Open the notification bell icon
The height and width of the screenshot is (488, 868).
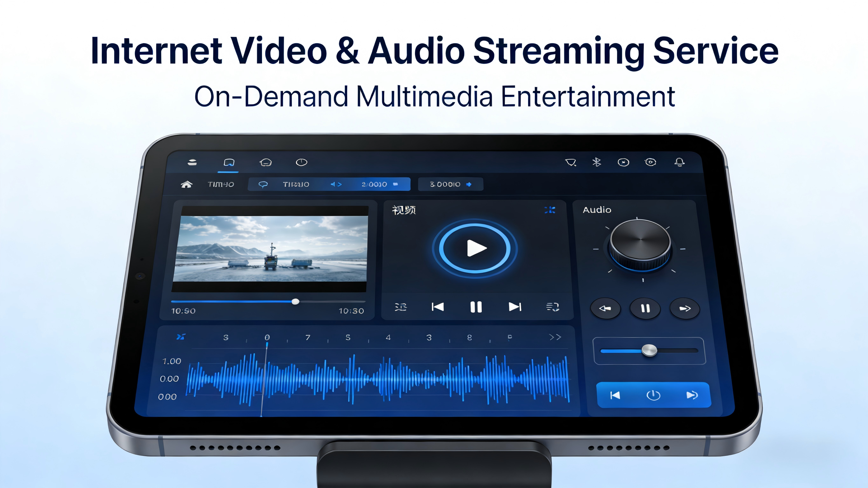click(679, 162)
